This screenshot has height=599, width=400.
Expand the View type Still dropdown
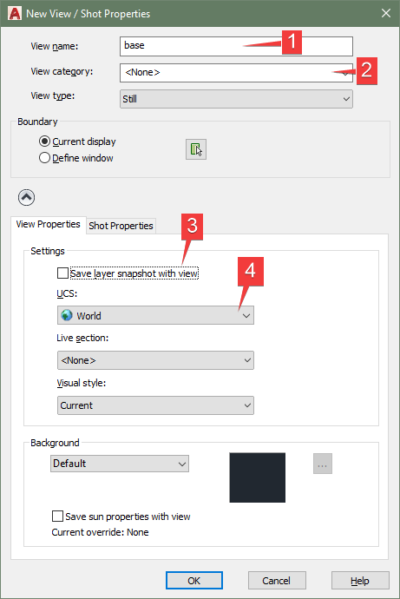tap(236, 99)
